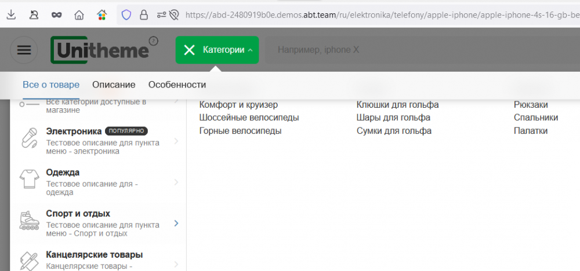Click the question mark icon near logo
Viewport: 580px width, 271px height.
(x=153, y=41)
